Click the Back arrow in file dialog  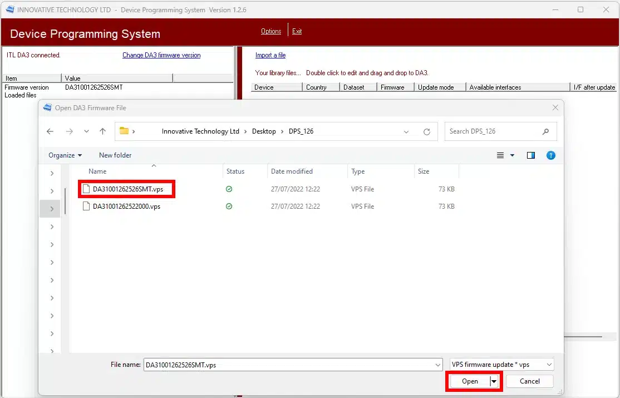pos(50,131)
